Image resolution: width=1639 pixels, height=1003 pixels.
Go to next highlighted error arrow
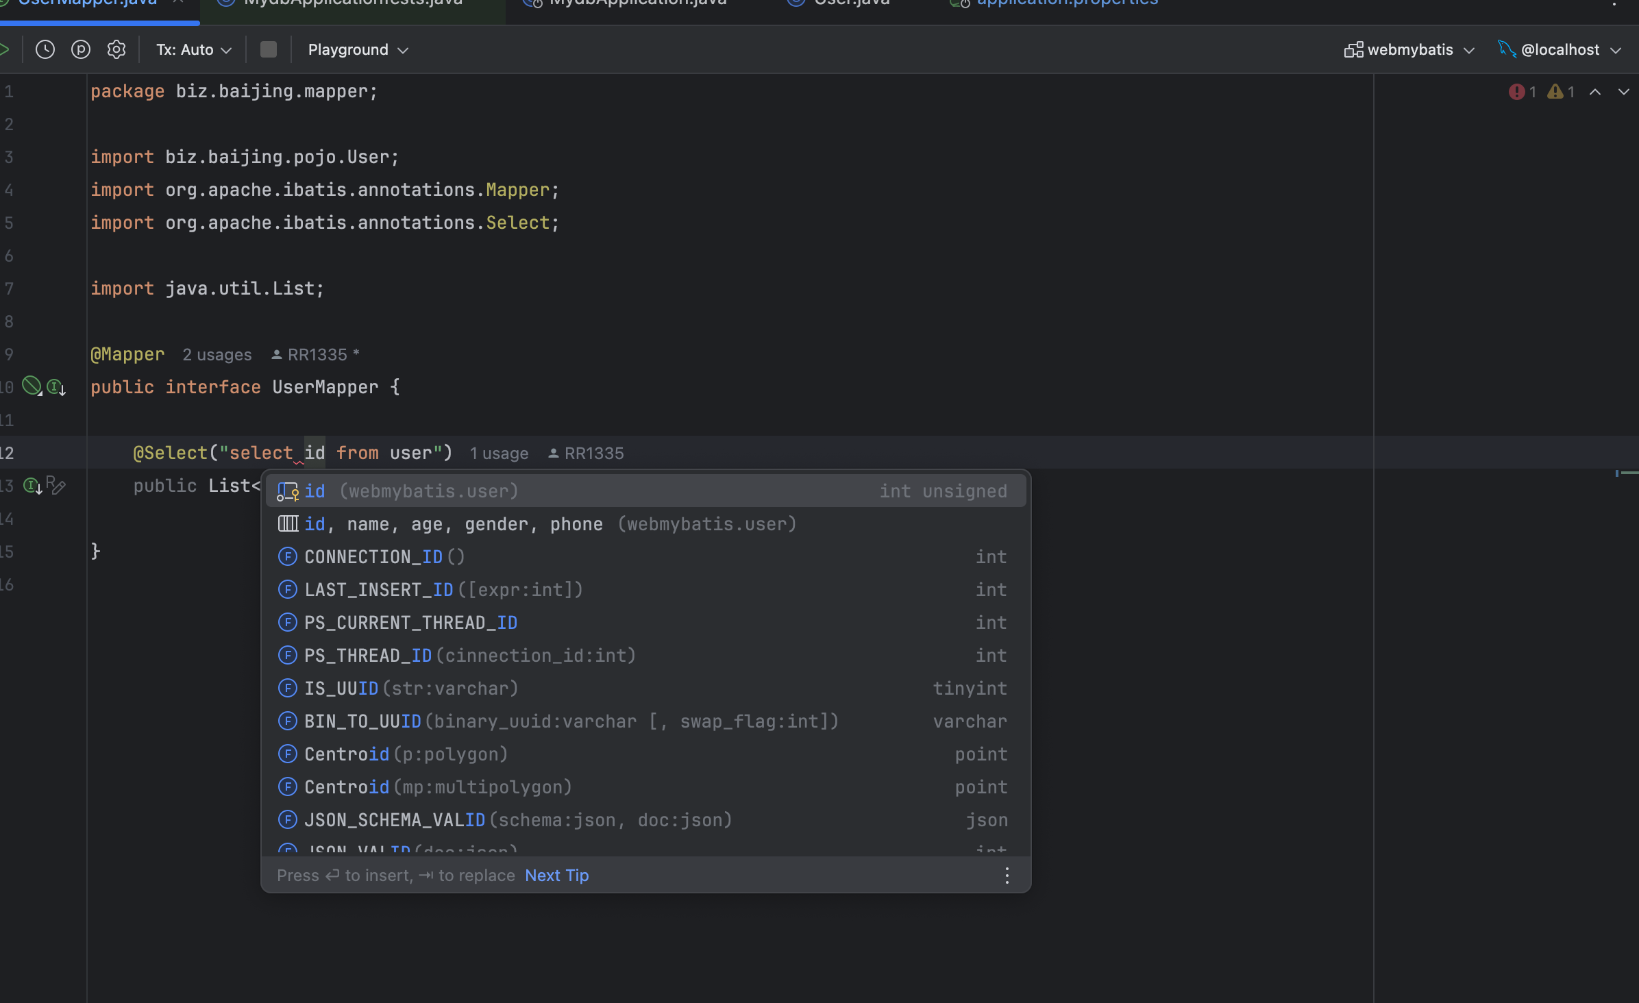1623,92
